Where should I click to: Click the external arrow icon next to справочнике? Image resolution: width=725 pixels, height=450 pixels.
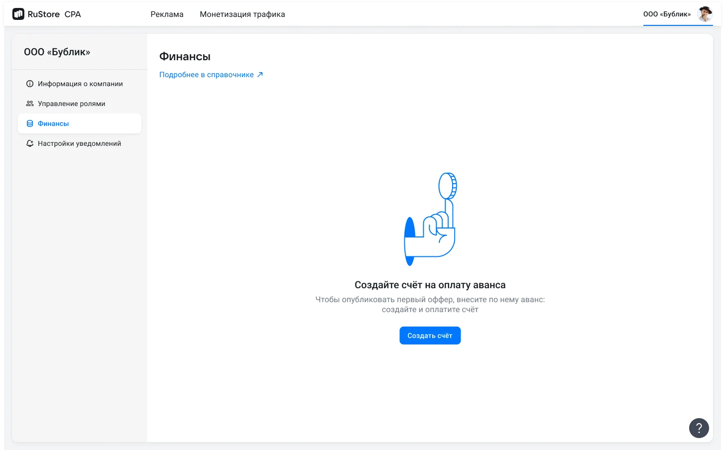pos(260,75)
